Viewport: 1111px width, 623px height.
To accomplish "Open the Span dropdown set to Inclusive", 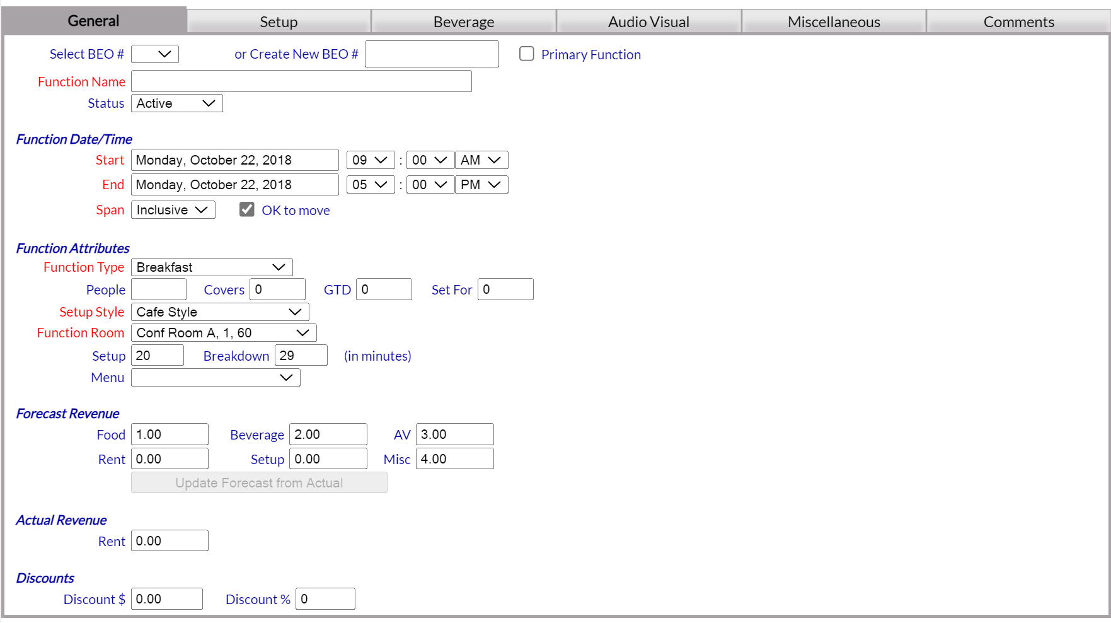I will (173, 209).
